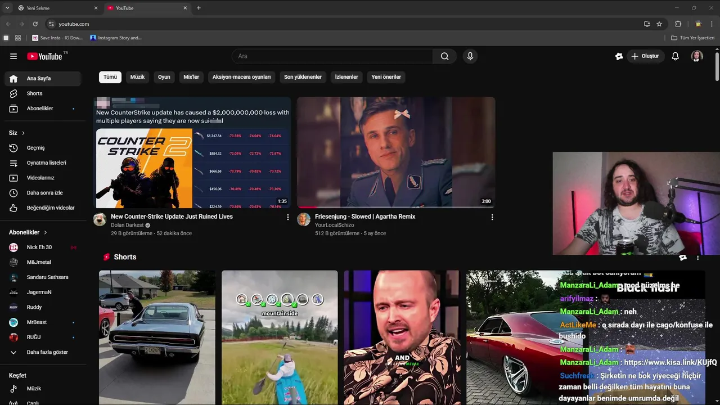The image size is (720, 405).
Task: Expand Daha fazla göster subscriptions
Action: 43,352
